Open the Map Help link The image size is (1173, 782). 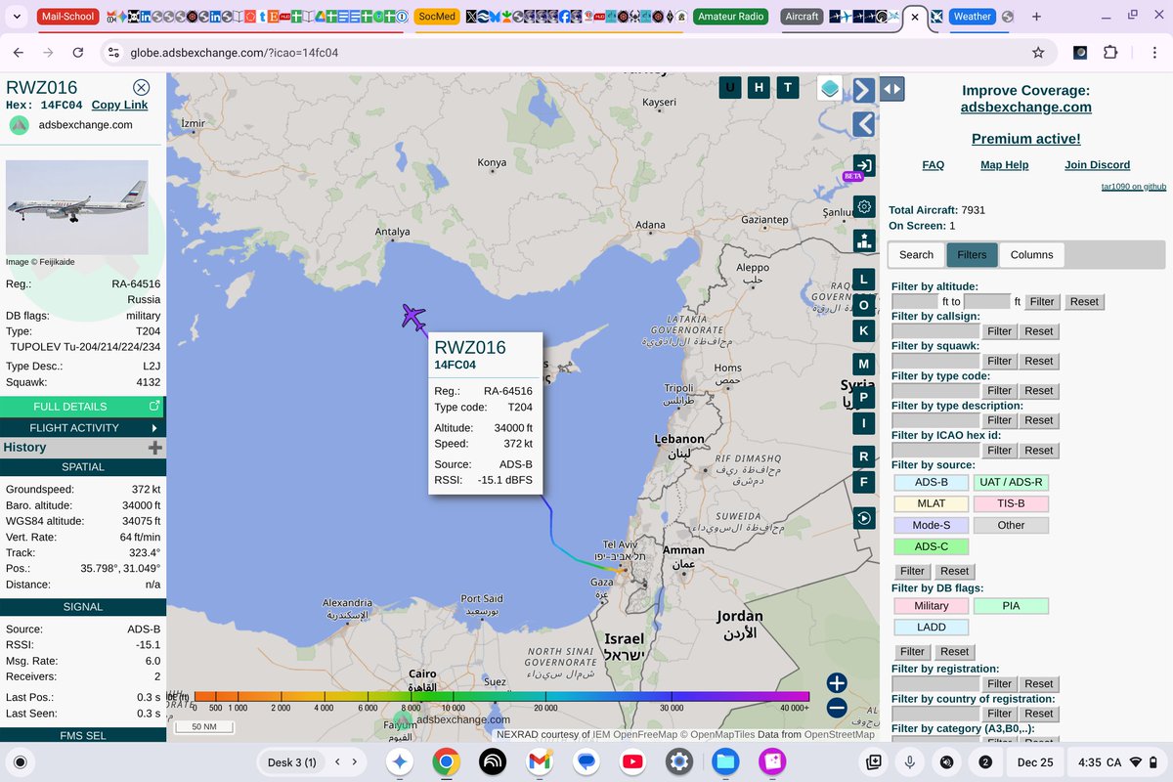(1005, 165)
